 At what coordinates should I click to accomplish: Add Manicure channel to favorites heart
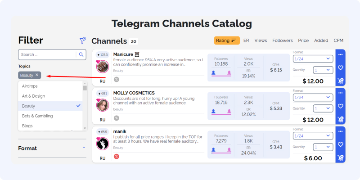(340, 68)
